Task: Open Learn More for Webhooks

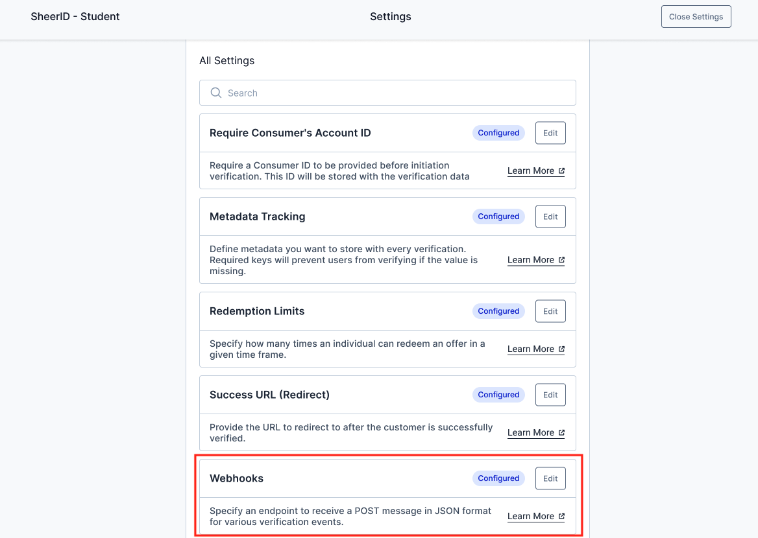Action: point(530,516)
